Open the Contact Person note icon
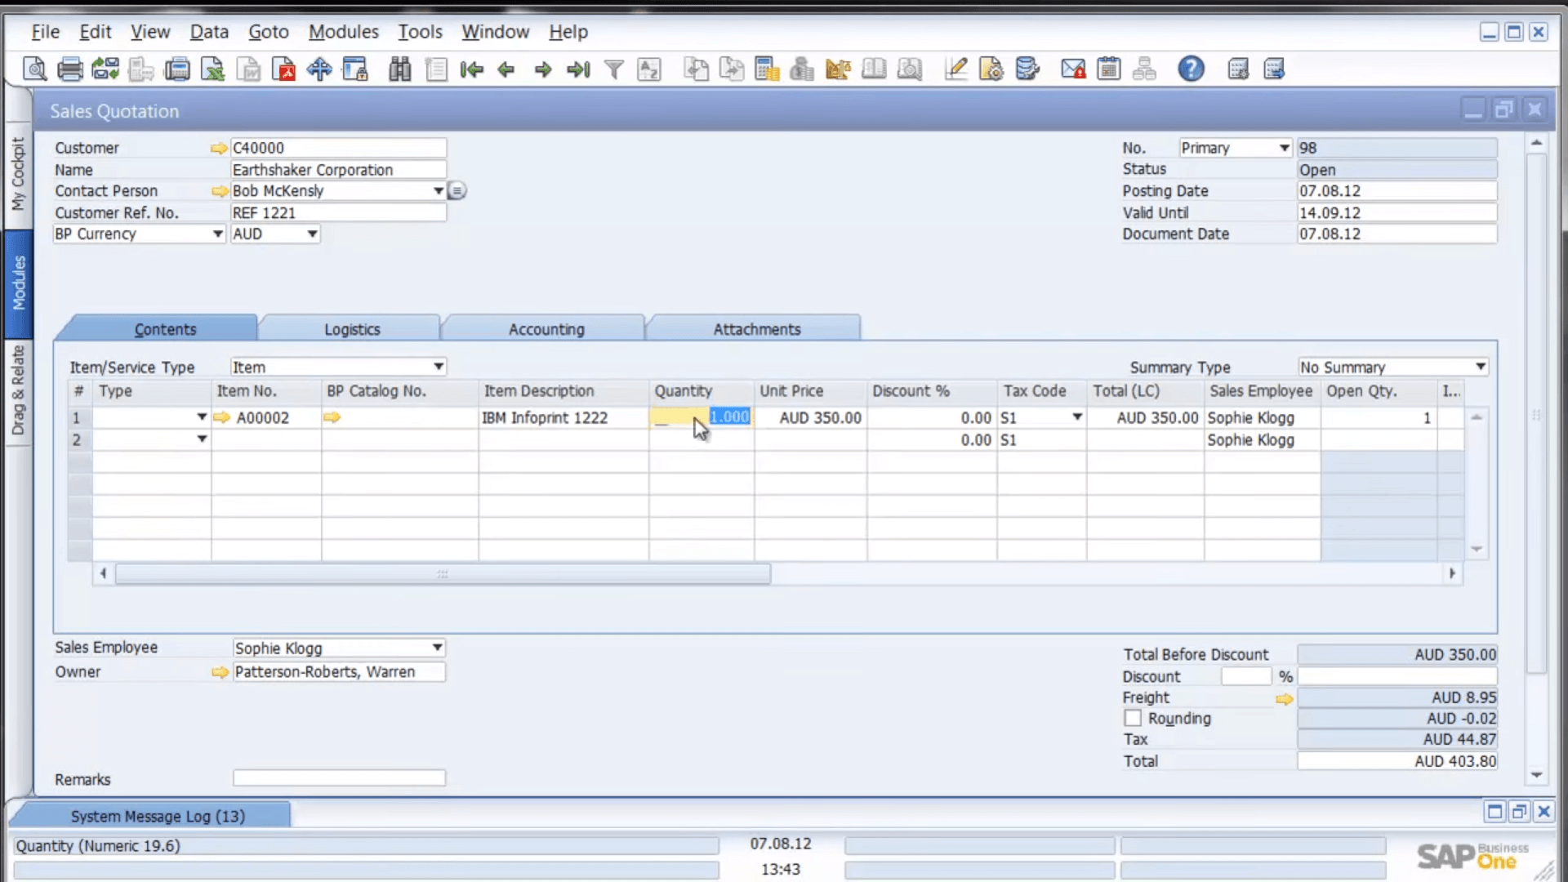The image size is (1568, 882). [x=457, y=190]
